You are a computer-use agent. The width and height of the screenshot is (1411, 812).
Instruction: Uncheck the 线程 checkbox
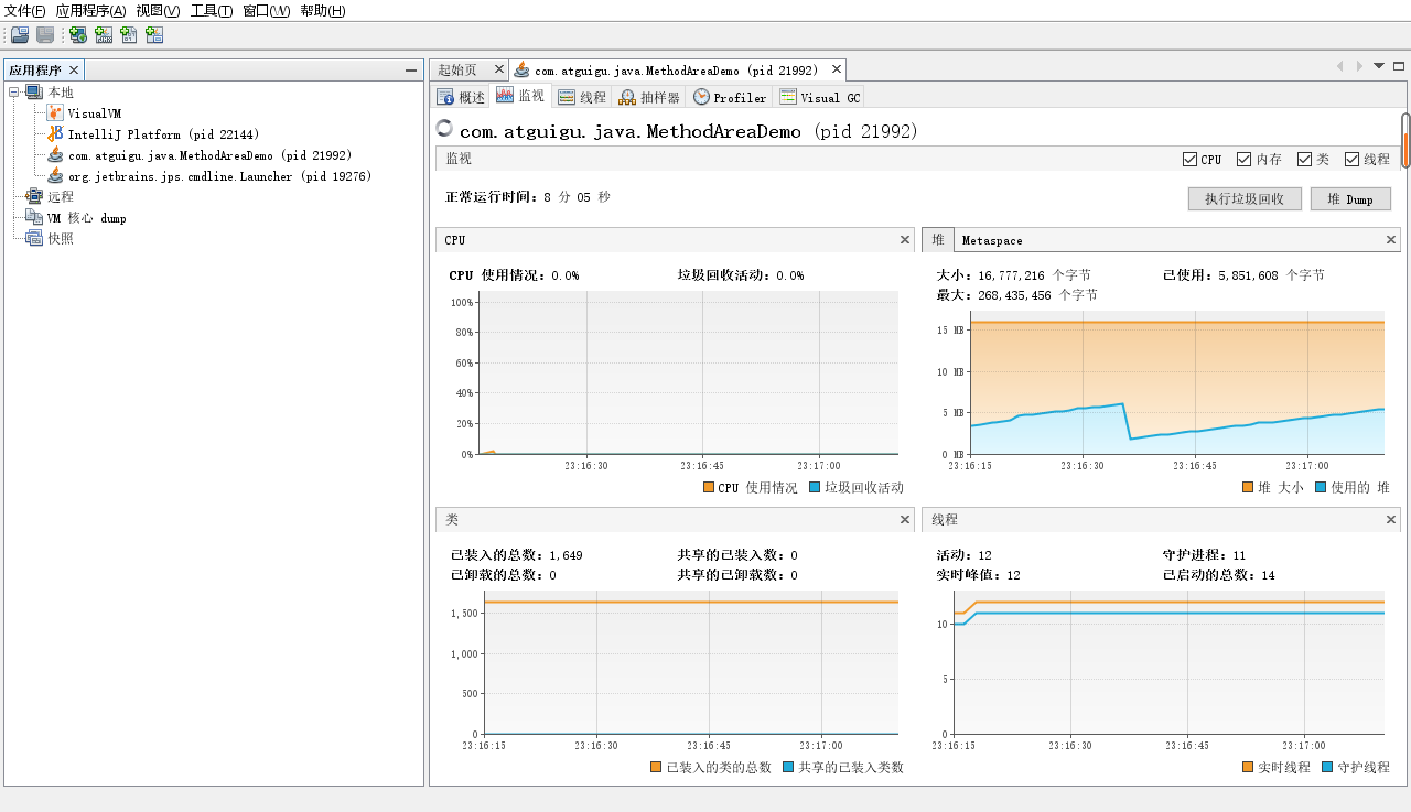click(x=1352, y=160)
